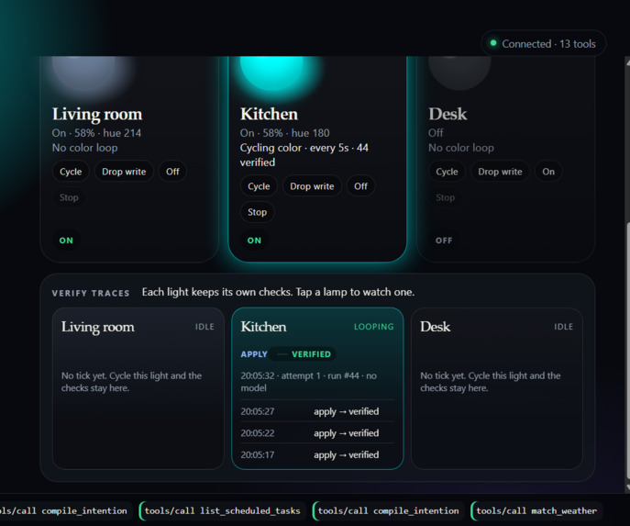Viewport: 630px width, 526px height.
Task: Click the Living room card title
Action: point(97,114)
